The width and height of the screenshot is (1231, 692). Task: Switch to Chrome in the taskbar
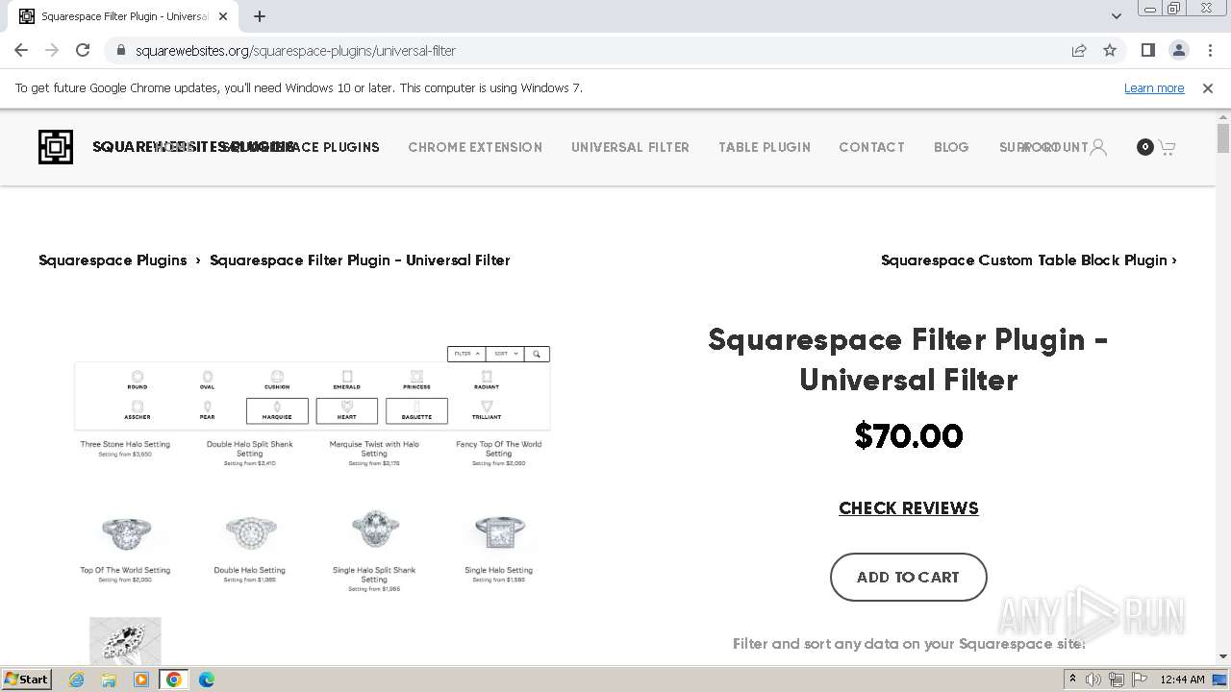tap(174, 680)
